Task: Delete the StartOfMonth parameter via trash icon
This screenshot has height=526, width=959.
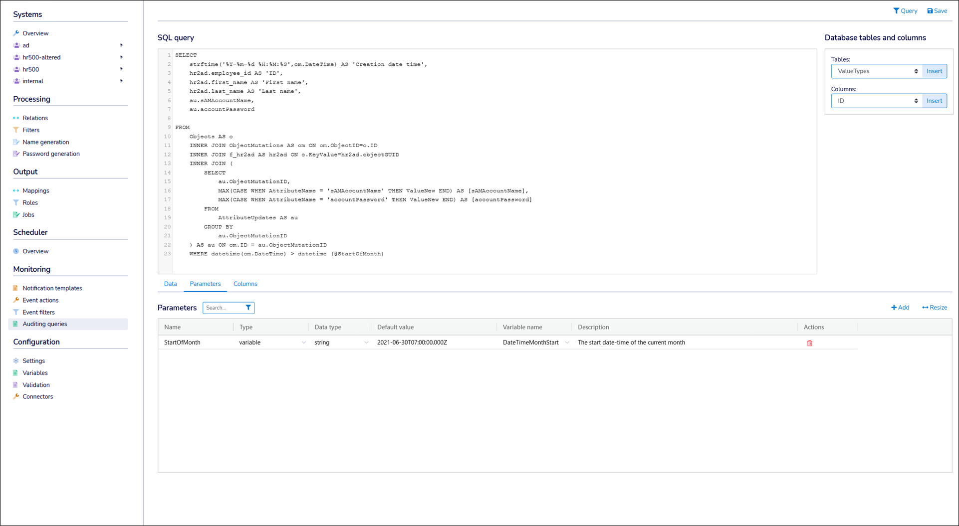Action: click(x=809, y=343)
